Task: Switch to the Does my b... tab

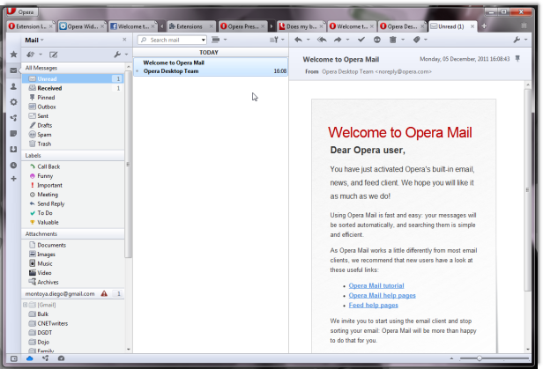Action: [301, 26]
